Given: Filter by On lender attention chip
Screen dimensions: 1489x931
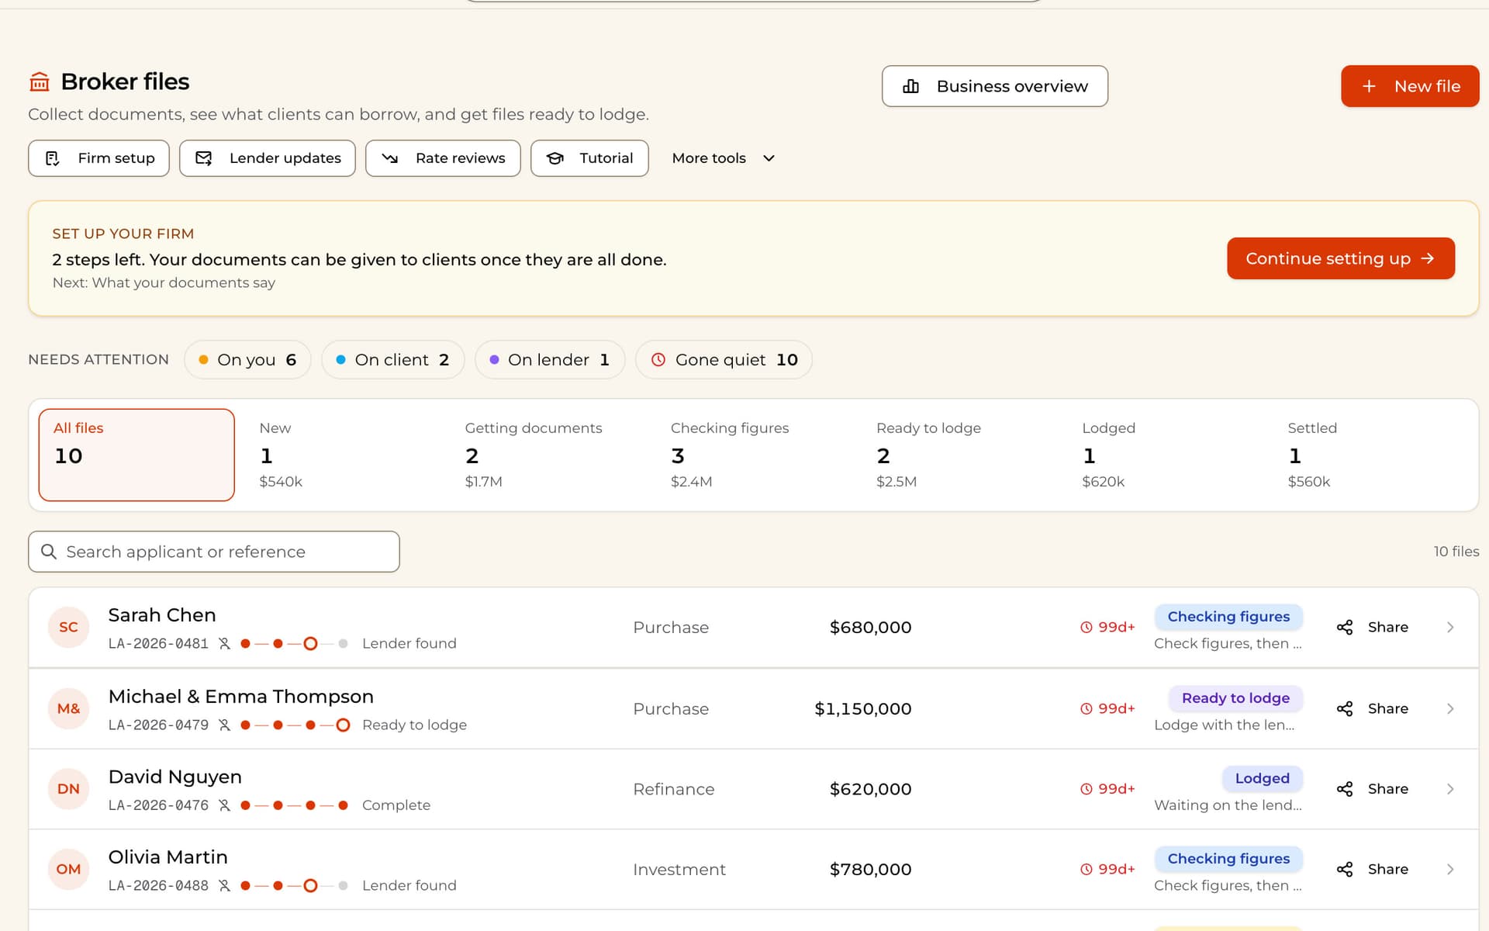Looking at the screenshot, I should (550, 360).
